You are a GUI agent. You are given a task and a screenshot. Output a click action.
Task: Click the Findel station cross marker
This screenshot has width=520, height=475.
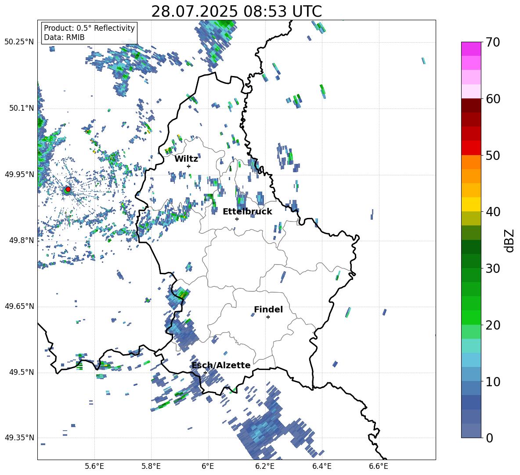click(x=268, y=317)
